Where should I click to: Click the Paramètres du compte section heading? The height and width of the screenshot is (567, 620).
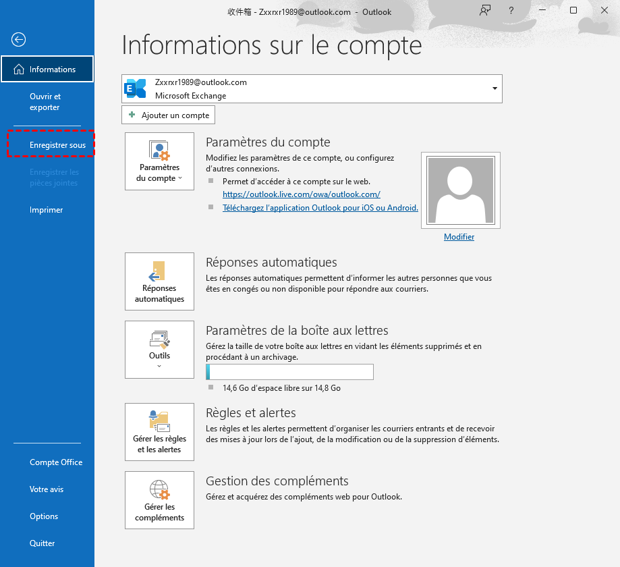click(268, 142)
